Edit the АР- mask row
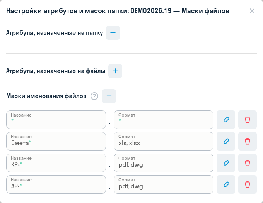The width and height of the screenshot is (263, 203). pyautogui.click(x=226, y=184)
